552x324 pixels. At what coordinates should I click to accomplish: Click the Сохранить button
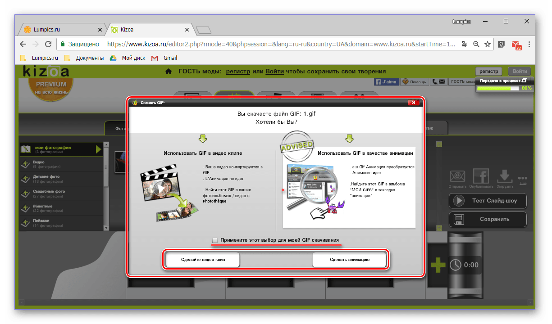[488, 219]
